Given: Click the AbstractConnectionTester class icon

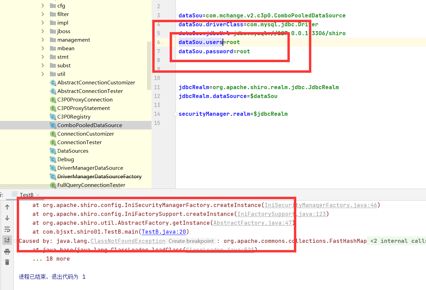Looking at the screenshot, I should pyautogui.click(x=53, y=91).
